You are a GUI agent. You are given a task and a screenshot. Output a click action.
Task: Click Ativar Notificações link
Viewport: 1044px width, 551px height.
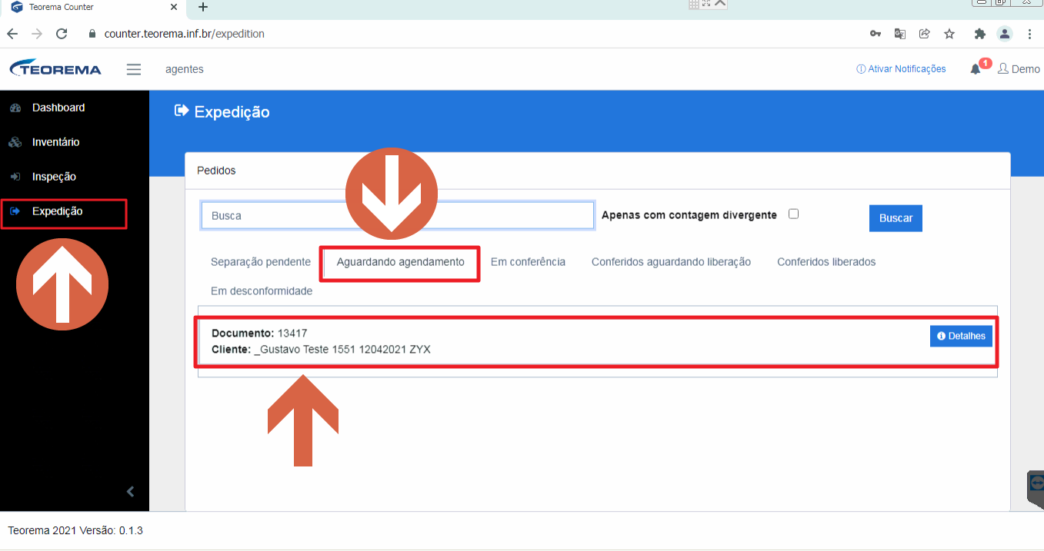[901, 69]
